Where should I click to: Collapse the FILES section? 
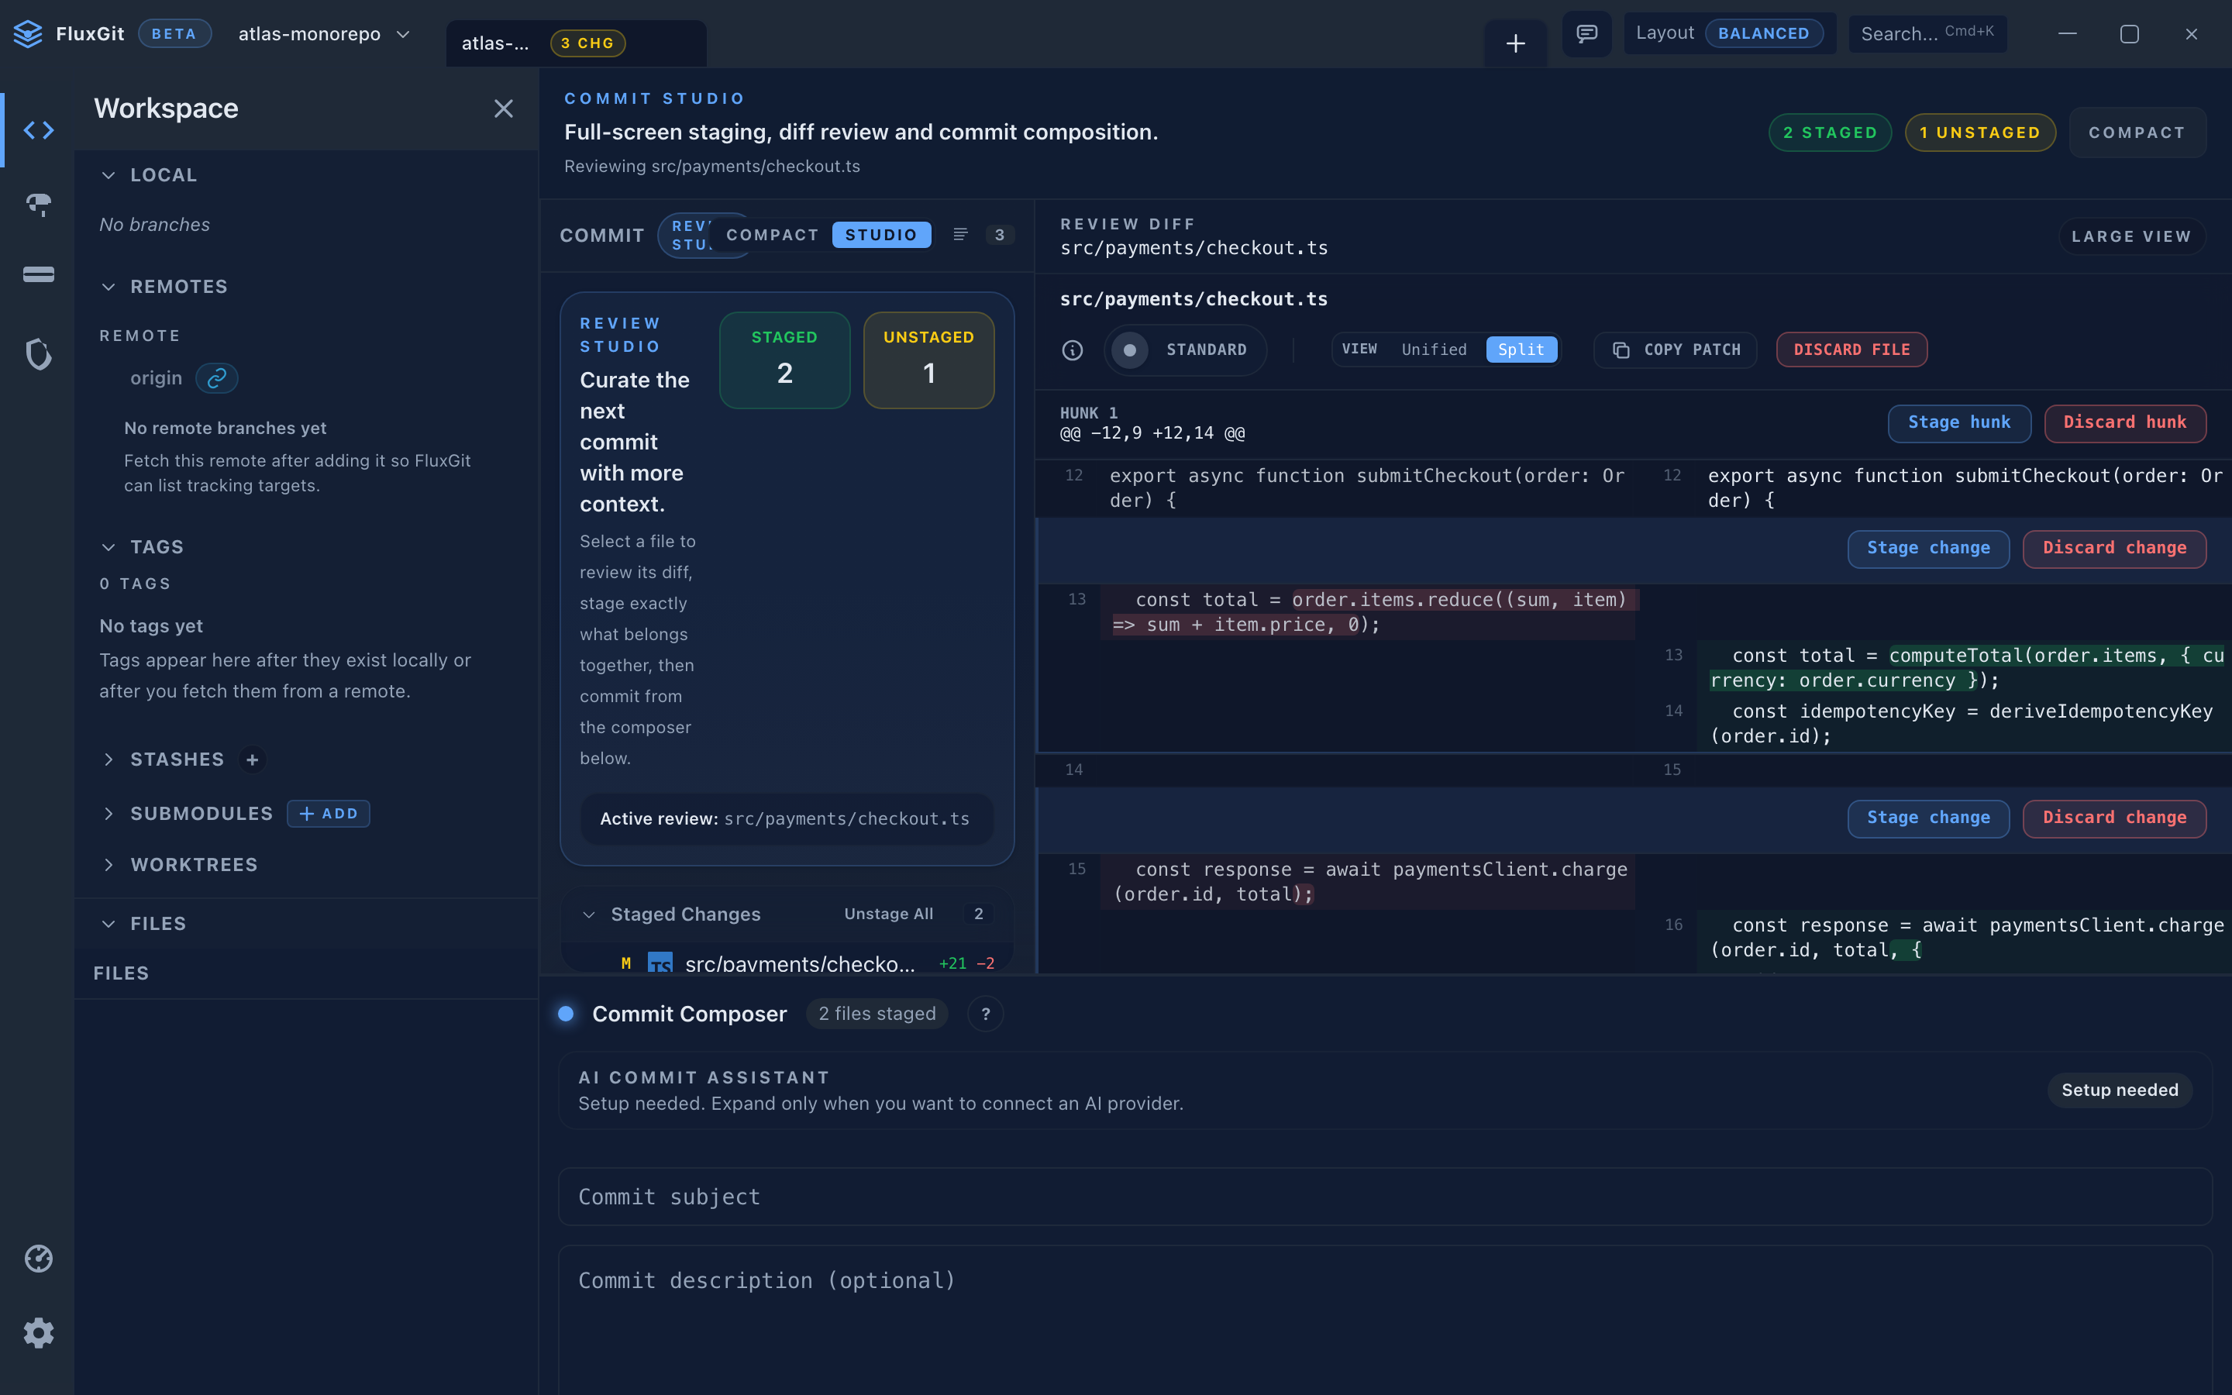(108, 924)
